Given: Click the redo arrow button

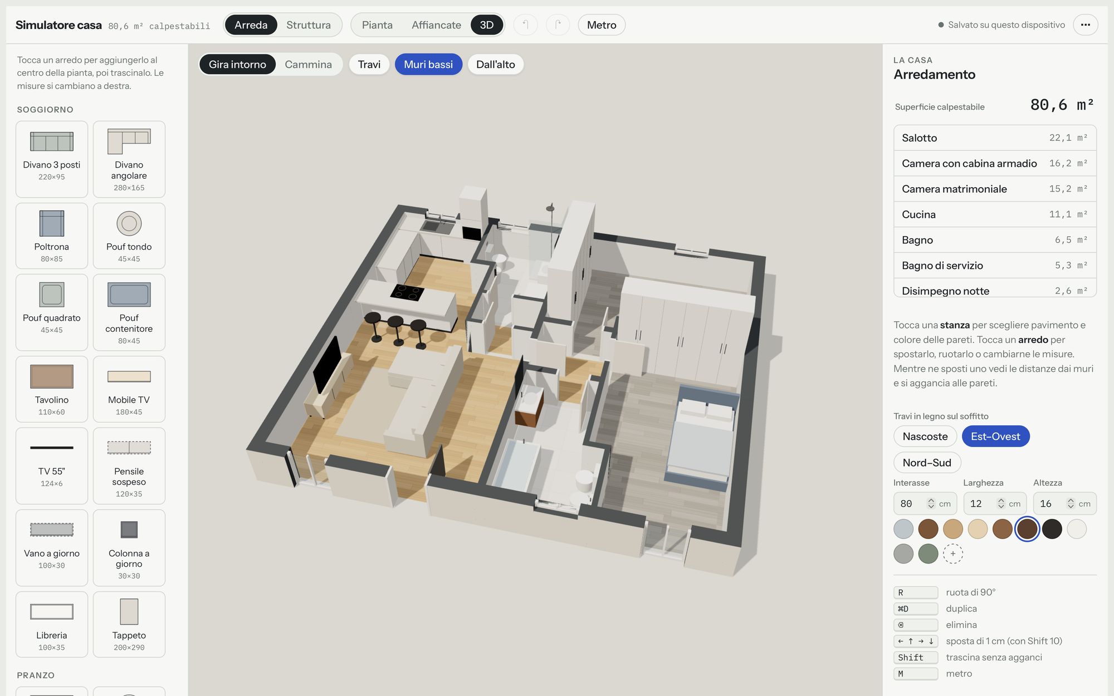Looking at the screenshot, I should pos(558,25).
